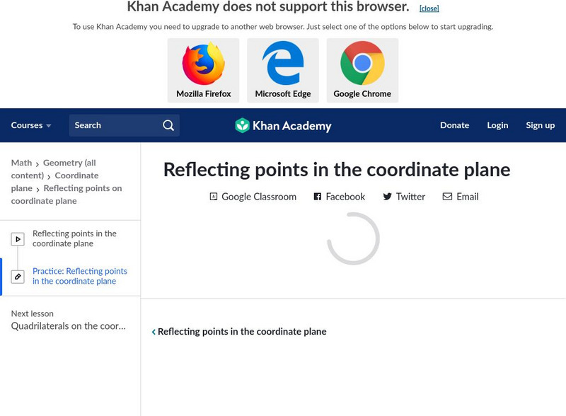Open Geometry (all content) breadcrumb
Image resolution: width=566 pixels, height=416 pixels.
pyautogui.click(x=69, y=163)
